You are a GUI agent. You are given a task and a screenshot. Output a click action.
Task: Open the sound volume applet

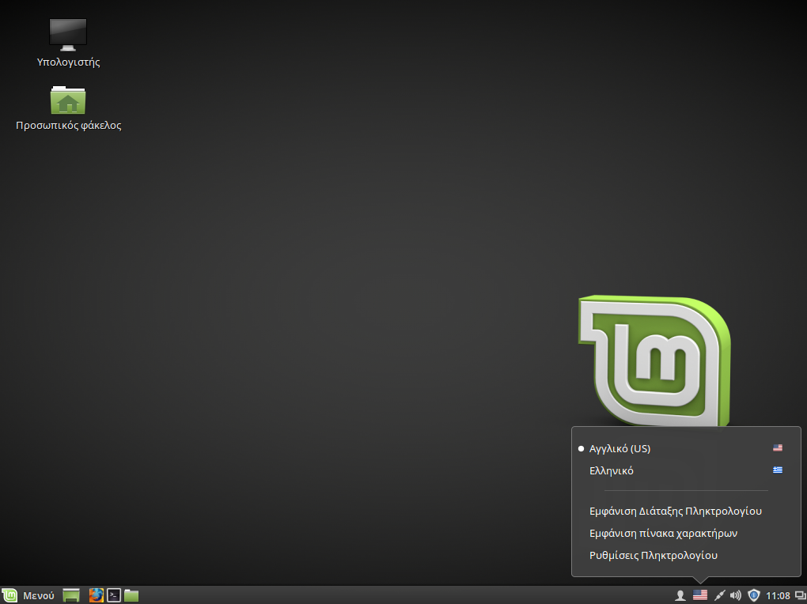coord(736,595)
